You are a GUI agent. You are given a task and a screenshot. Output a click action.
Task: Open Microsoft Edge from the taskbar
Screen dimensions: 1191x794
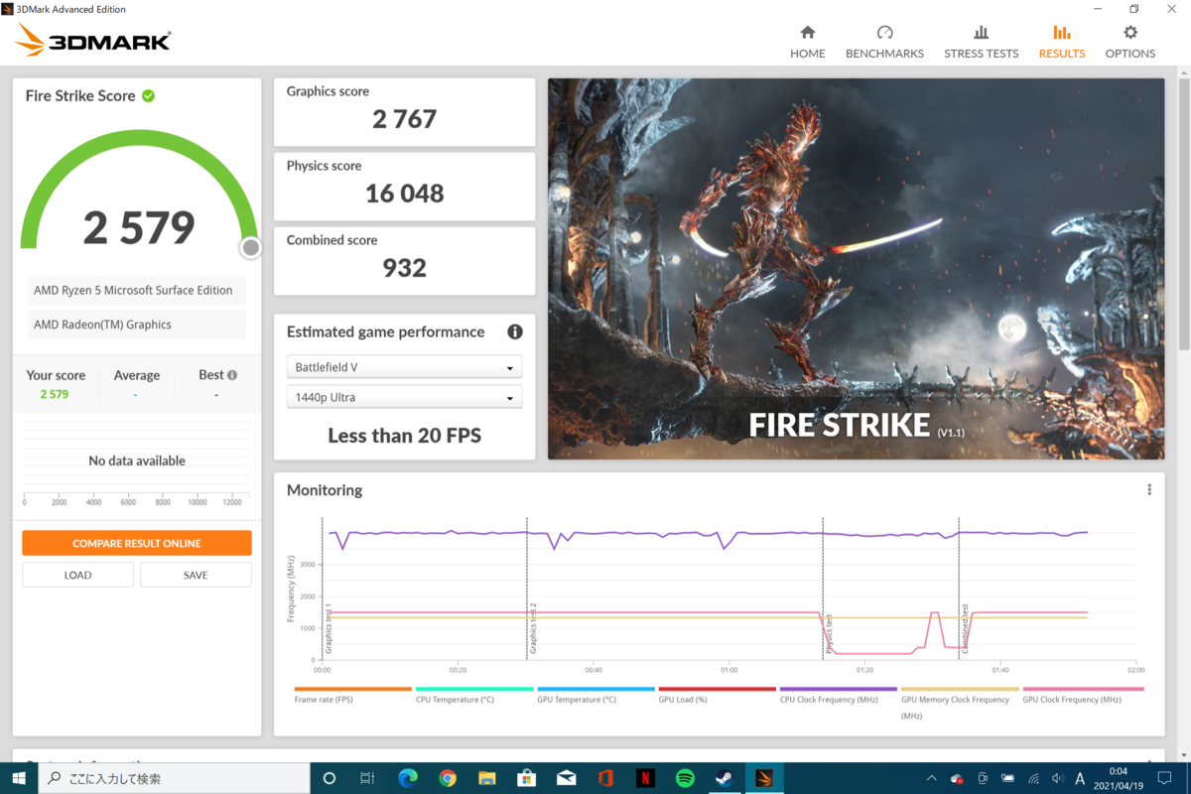coord(408,778)
